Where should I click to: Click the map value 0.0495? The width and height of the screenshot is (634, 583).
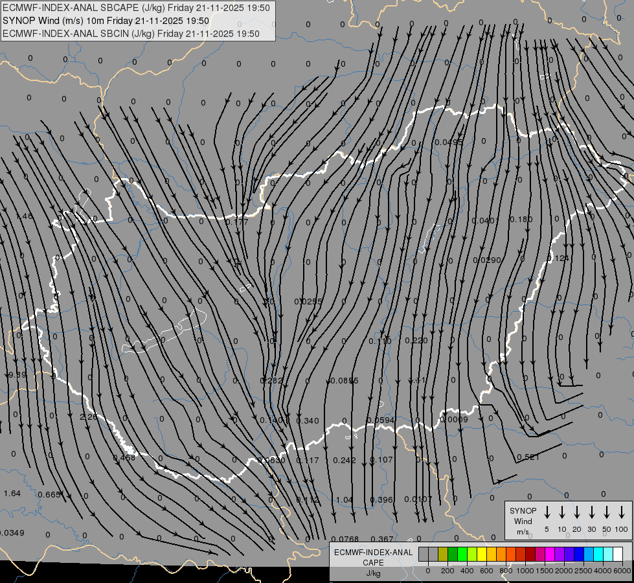tap(448, 142)
